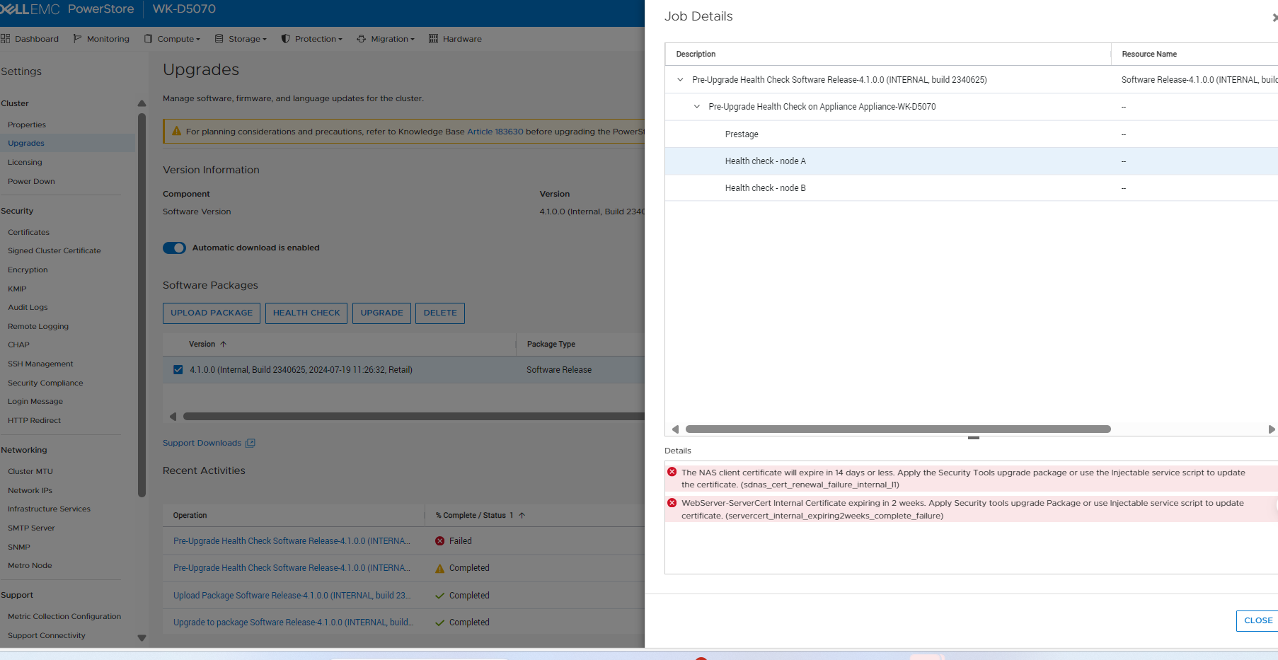Click the shield icon beside Protection
This screenshot has height=660, width=1278.
click(x=285, y=38)
